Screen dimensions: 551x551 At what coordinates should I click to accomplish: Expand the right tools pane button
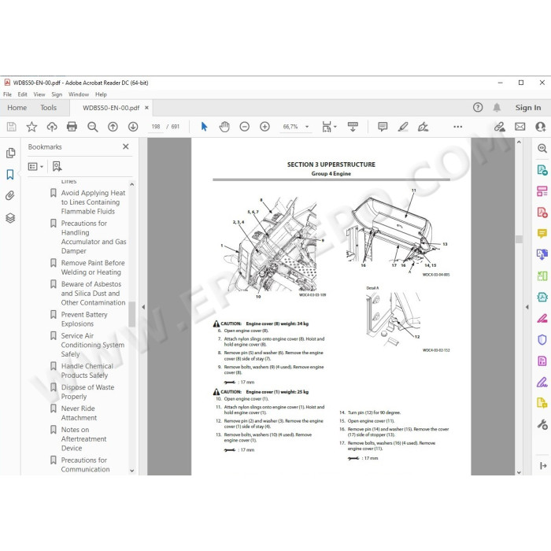pos(542,466)
